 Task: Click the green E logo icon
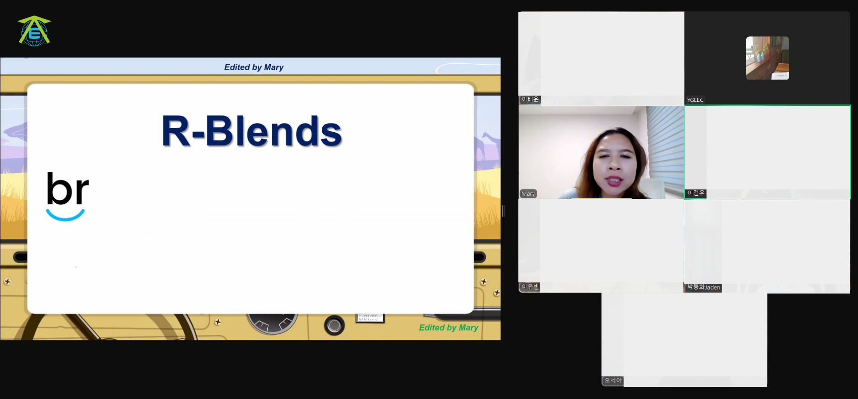tap(34, 31)
